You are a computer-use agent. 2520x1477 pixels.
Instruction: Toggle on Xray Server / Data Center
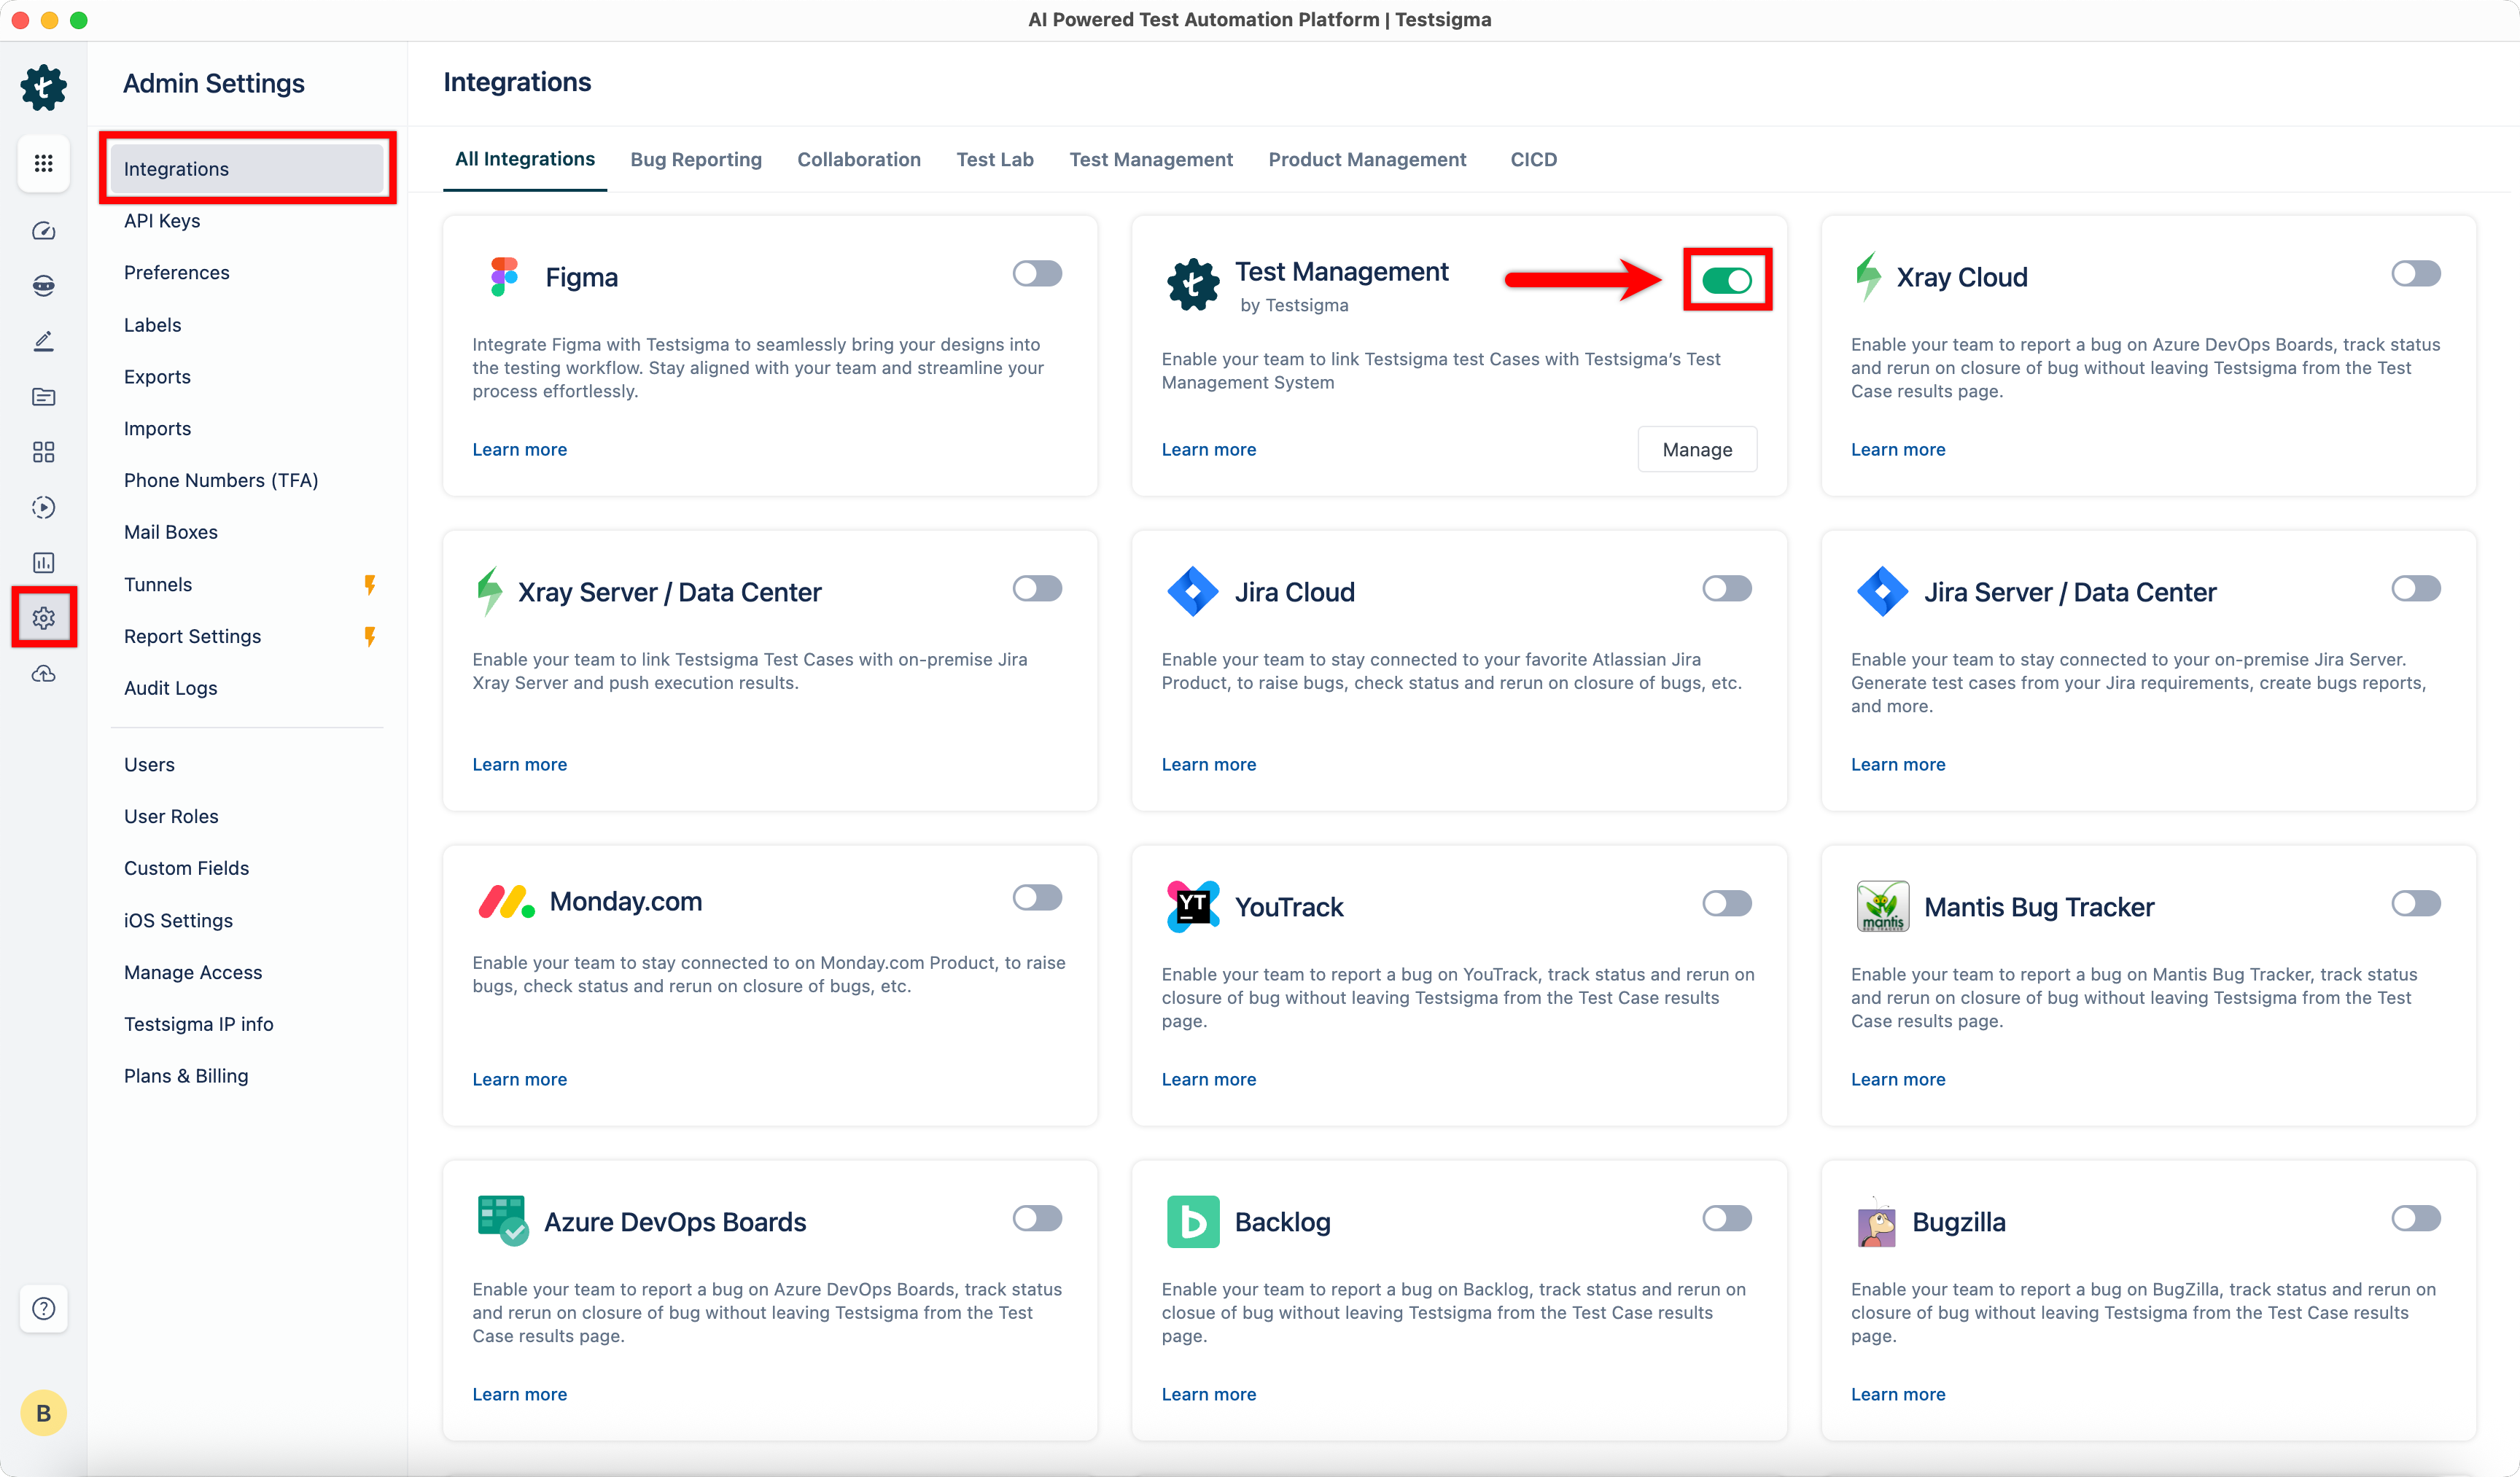pyautogui.click(x=1036, y=588)
